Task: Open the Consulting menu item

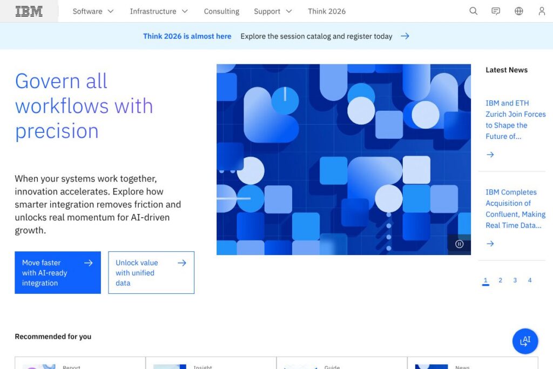Action: click(221, 11)
